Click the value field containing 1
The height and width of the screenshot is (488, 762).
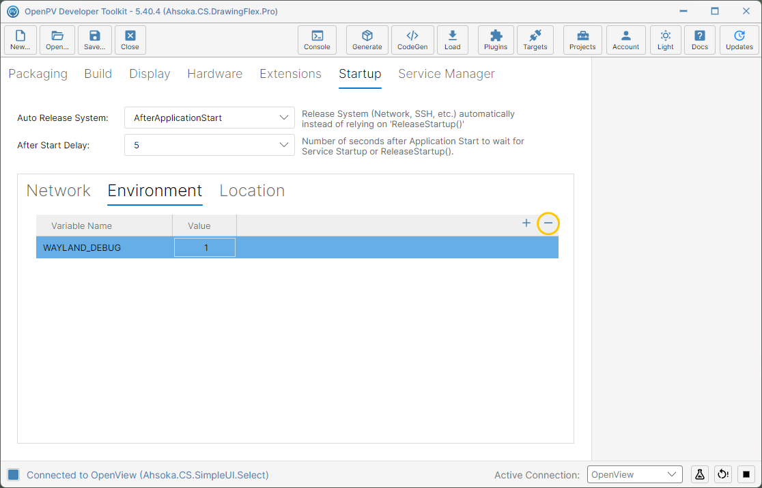pyautogui.click(x=205, y=247)
